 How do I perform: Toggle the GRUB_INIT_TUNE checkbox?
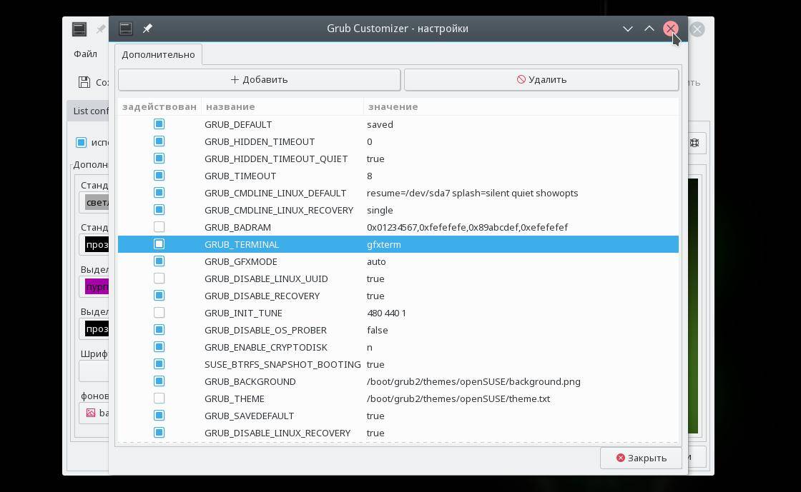tap(159, 313)
